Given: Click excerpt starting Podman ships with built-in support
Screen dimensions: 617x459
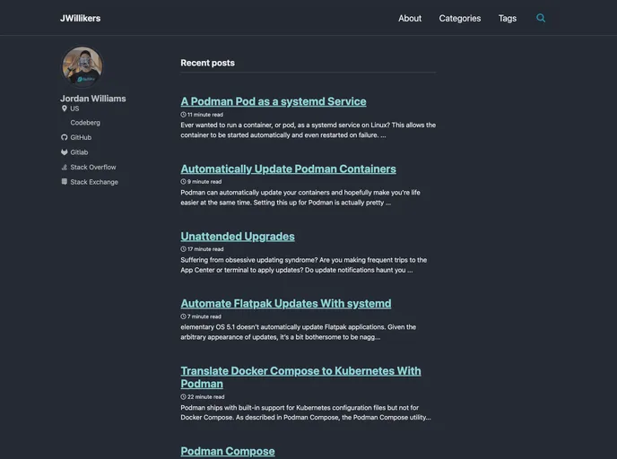Looking at the screenshot, I should [x=306, y=412].
